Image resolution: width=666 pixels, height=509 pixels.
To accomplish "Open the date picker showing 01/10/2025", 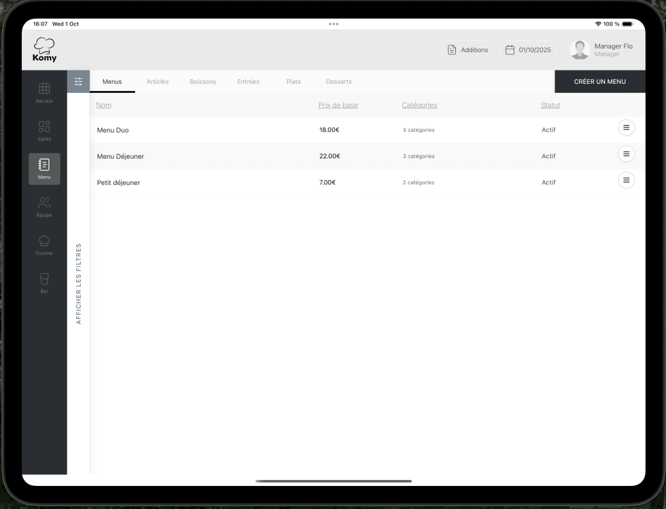I will 528,49.
